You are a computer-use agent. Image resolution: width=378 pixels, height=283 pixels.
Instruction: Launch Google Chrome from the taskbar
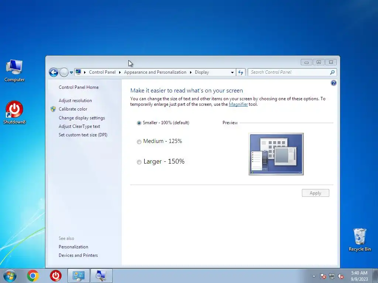[33, 276]
